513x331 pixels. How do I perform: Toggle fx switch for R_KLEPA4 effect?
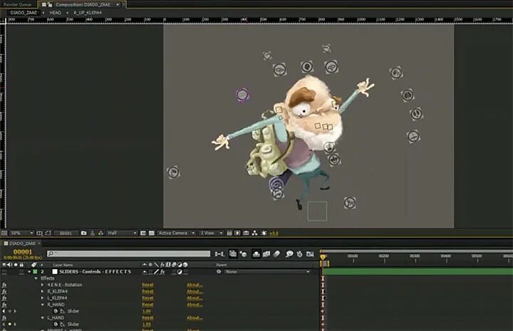click(4, 291)
